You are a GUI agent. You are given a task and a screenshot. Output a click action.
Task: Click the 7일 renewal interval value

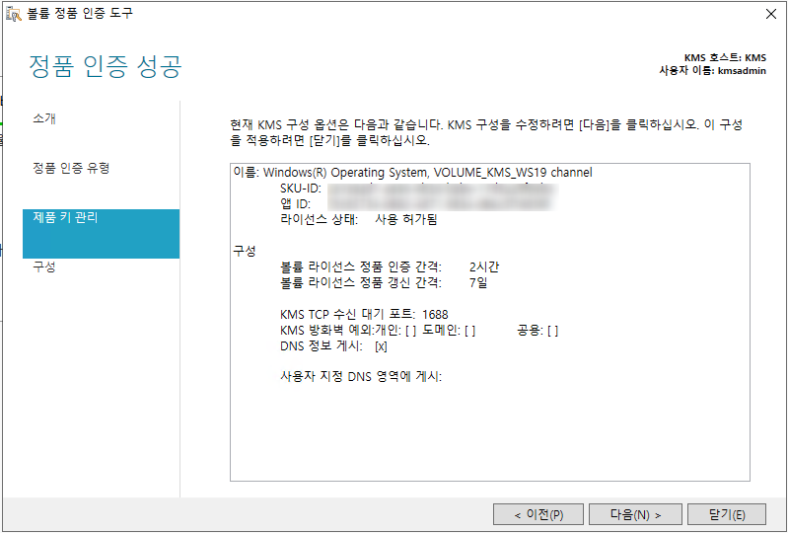pos(478,282)
